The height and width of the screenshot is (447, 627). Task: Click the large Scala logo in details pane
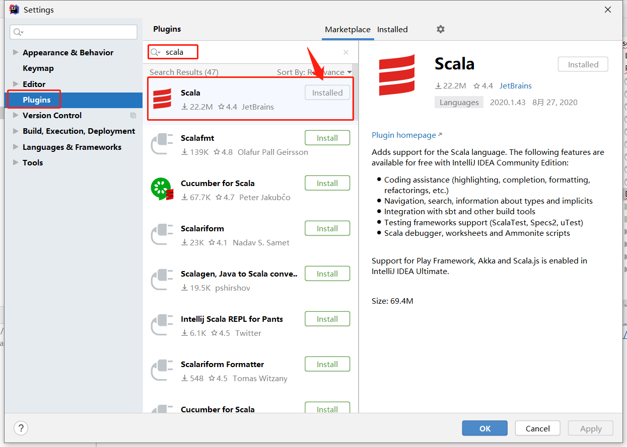pyautogui.click(x=397, y=74)
